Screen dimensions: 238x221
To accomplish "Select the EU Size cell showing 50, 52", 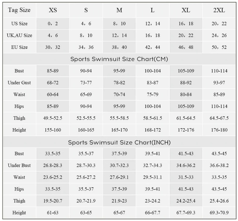I will (x=219, y=47).
